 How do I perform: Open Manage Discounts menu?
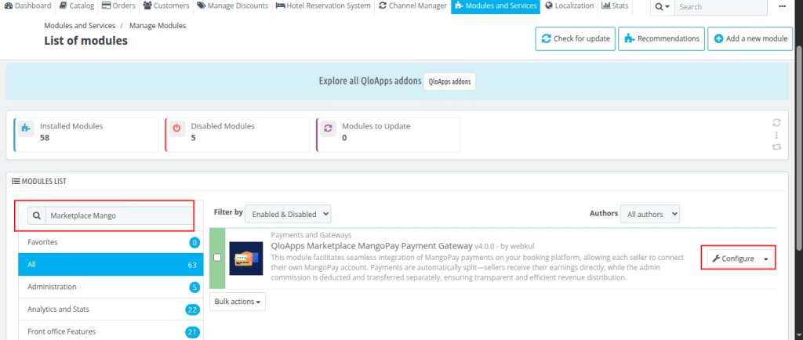click(x=232, y=5)
